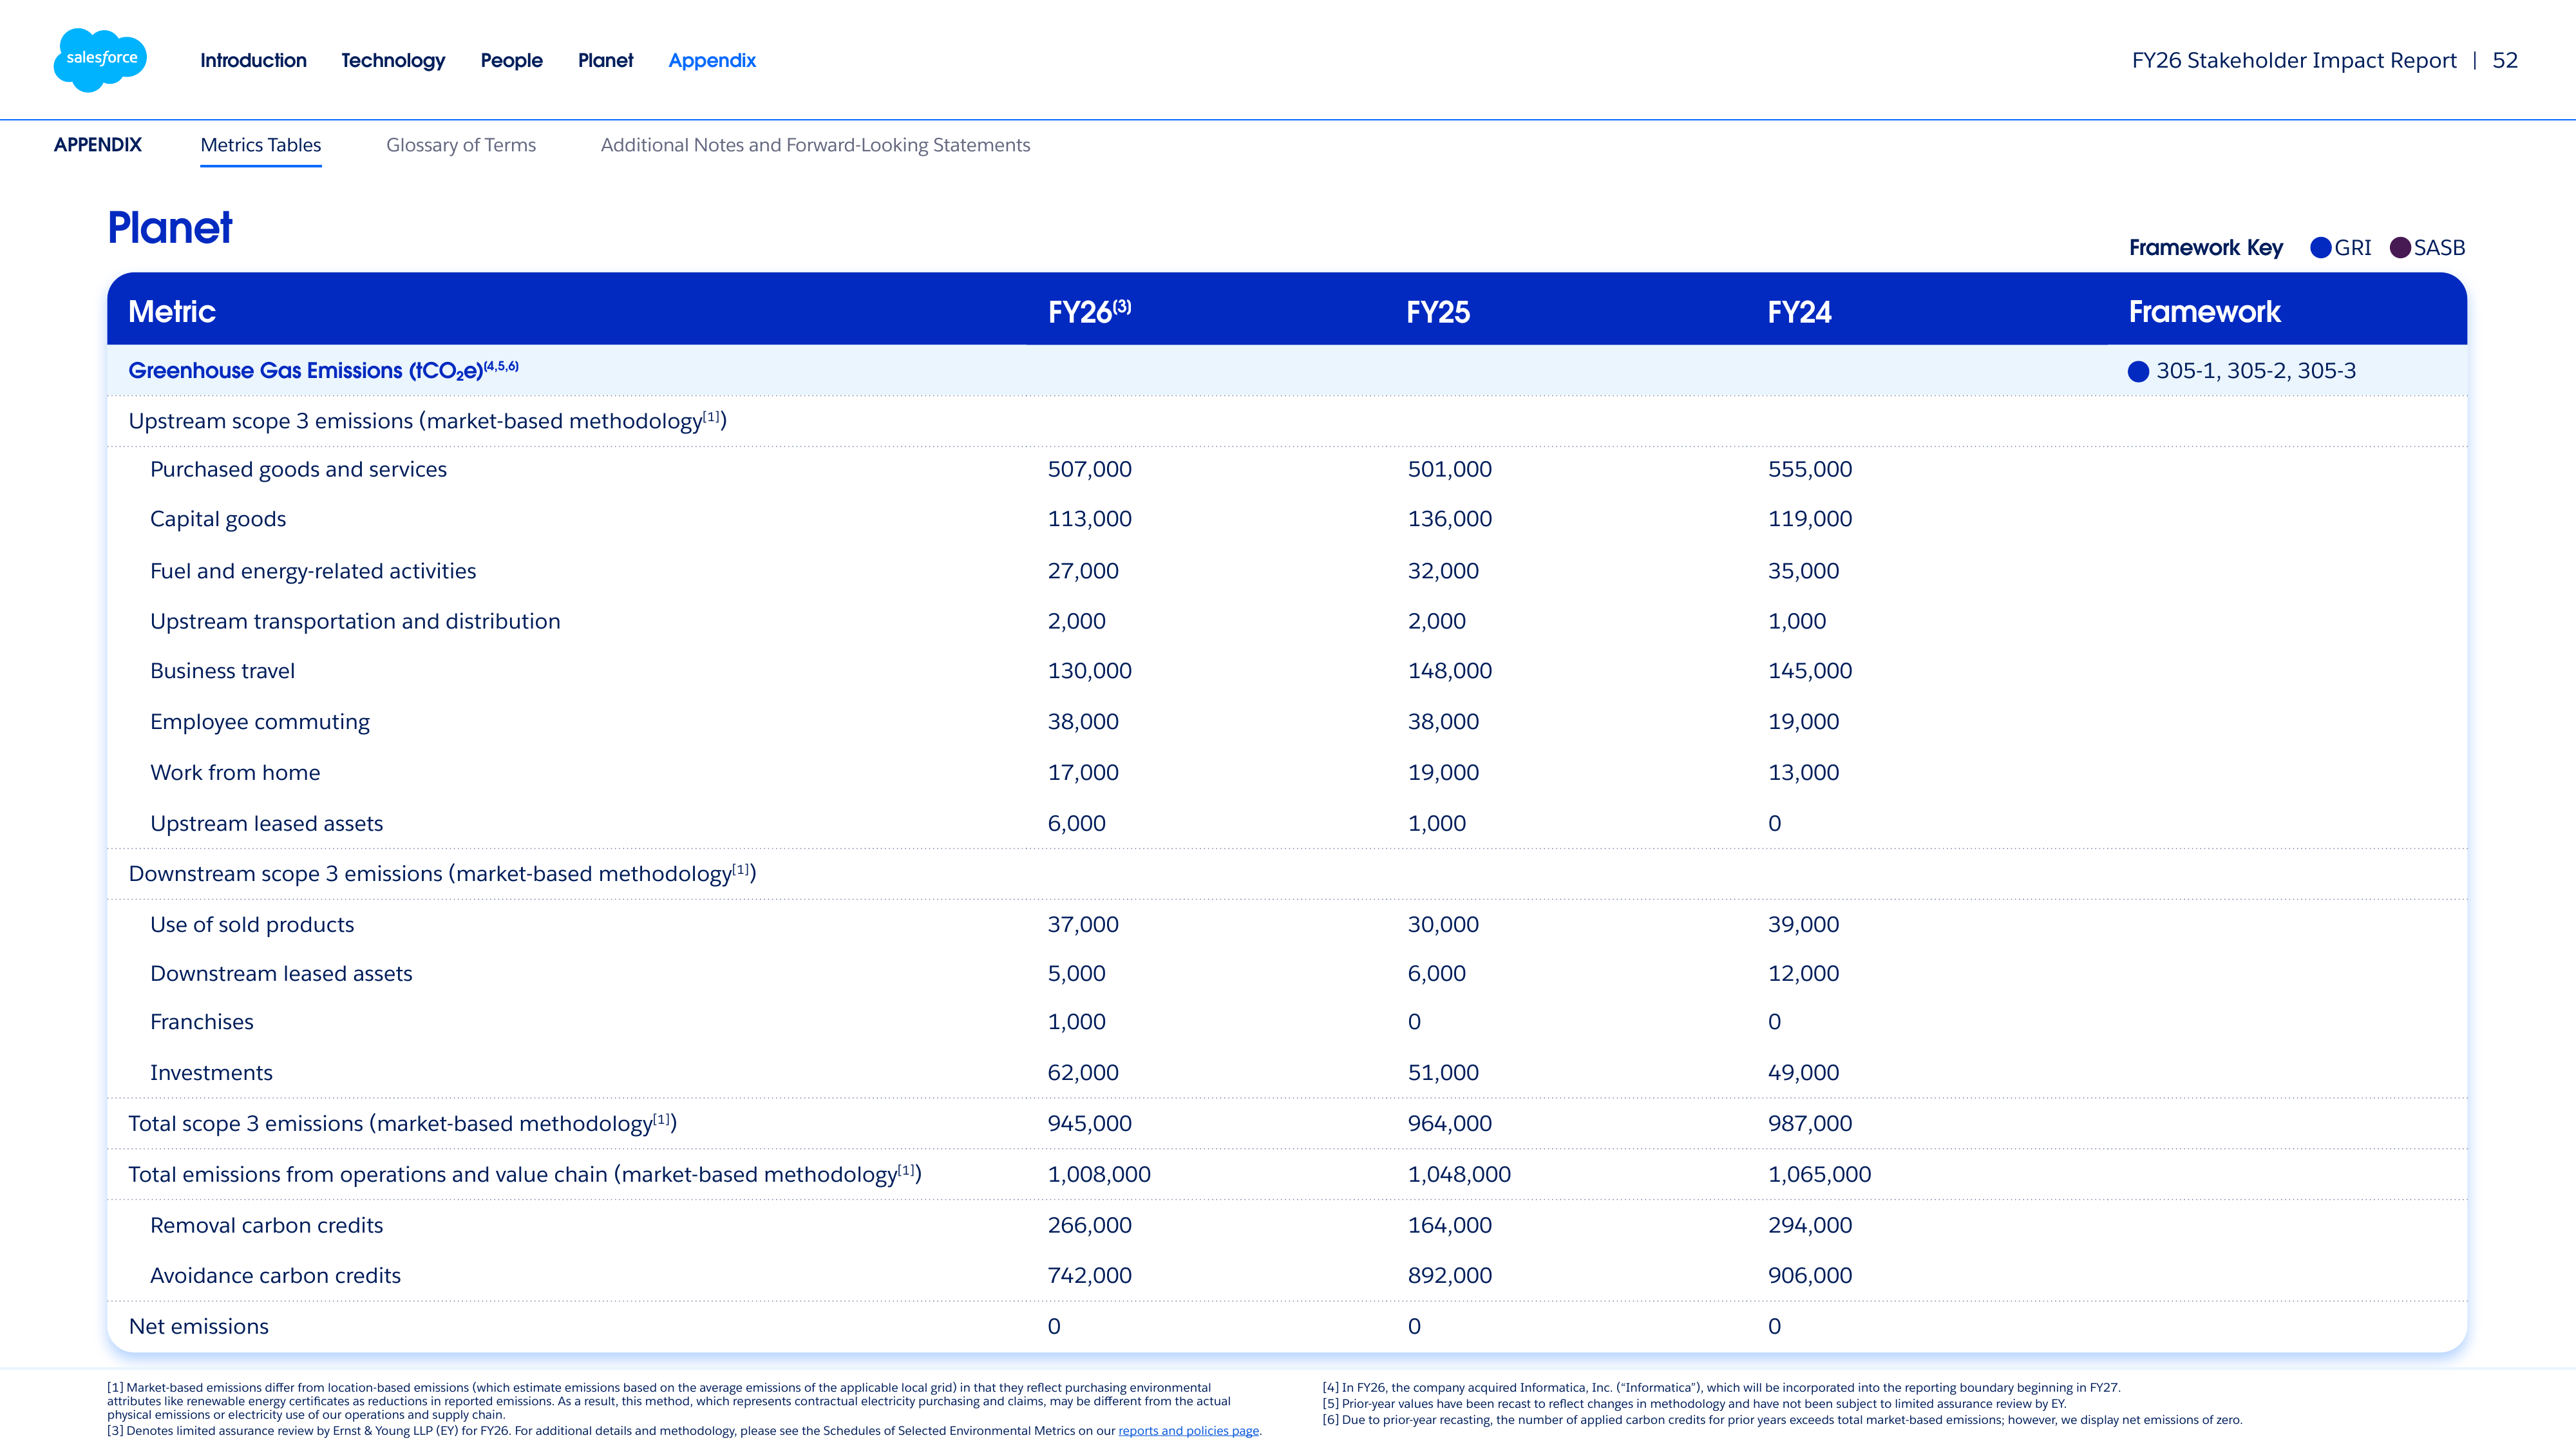Click the Upstream leased assets row label
This screenshot has height=1449, width=2576.
coord(266,823)
